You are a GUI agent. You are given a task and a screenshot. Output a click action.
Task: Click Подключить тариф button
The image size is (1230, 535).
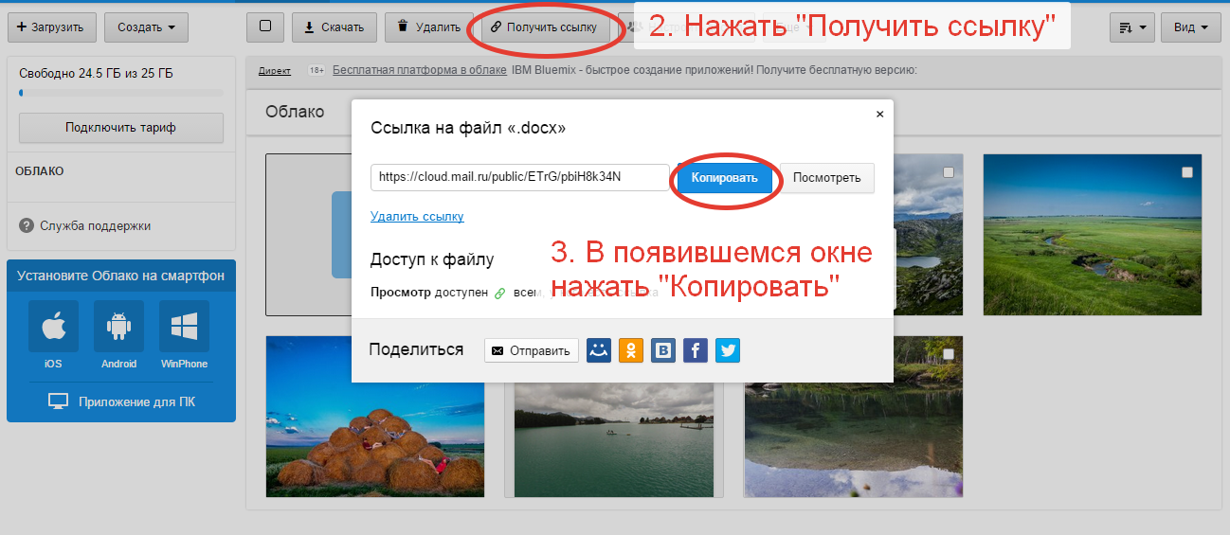tap(121, 128)
